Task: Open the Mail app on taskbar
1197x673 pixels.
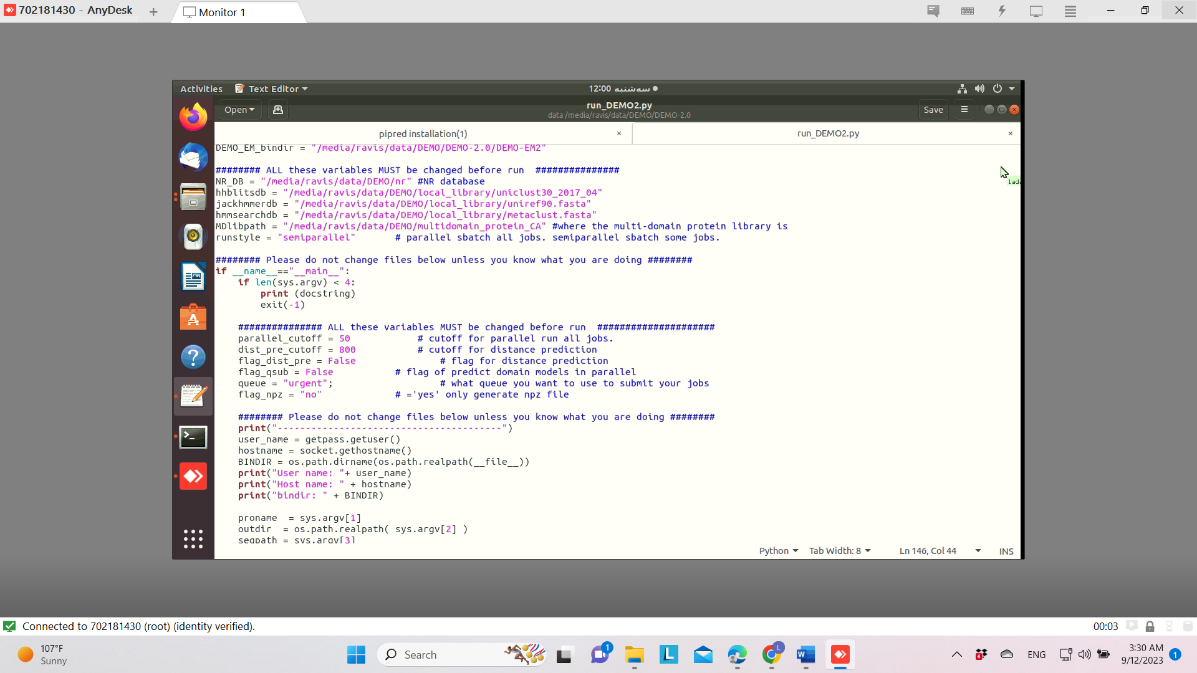Action: pyautogui.click(x=703, y=655)
